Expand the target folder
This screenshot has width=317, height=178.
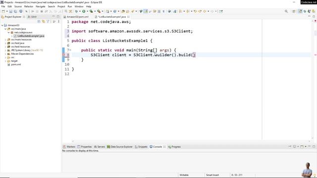[x=5, y=61]
